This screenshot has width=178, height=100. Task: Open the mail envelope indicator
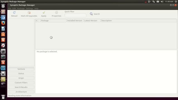pos(158,2)
